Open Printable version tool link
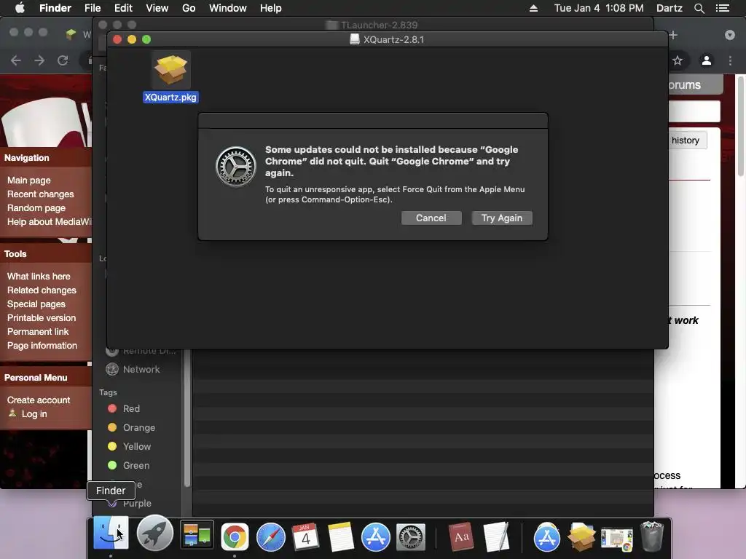 (x=42, y=317)
